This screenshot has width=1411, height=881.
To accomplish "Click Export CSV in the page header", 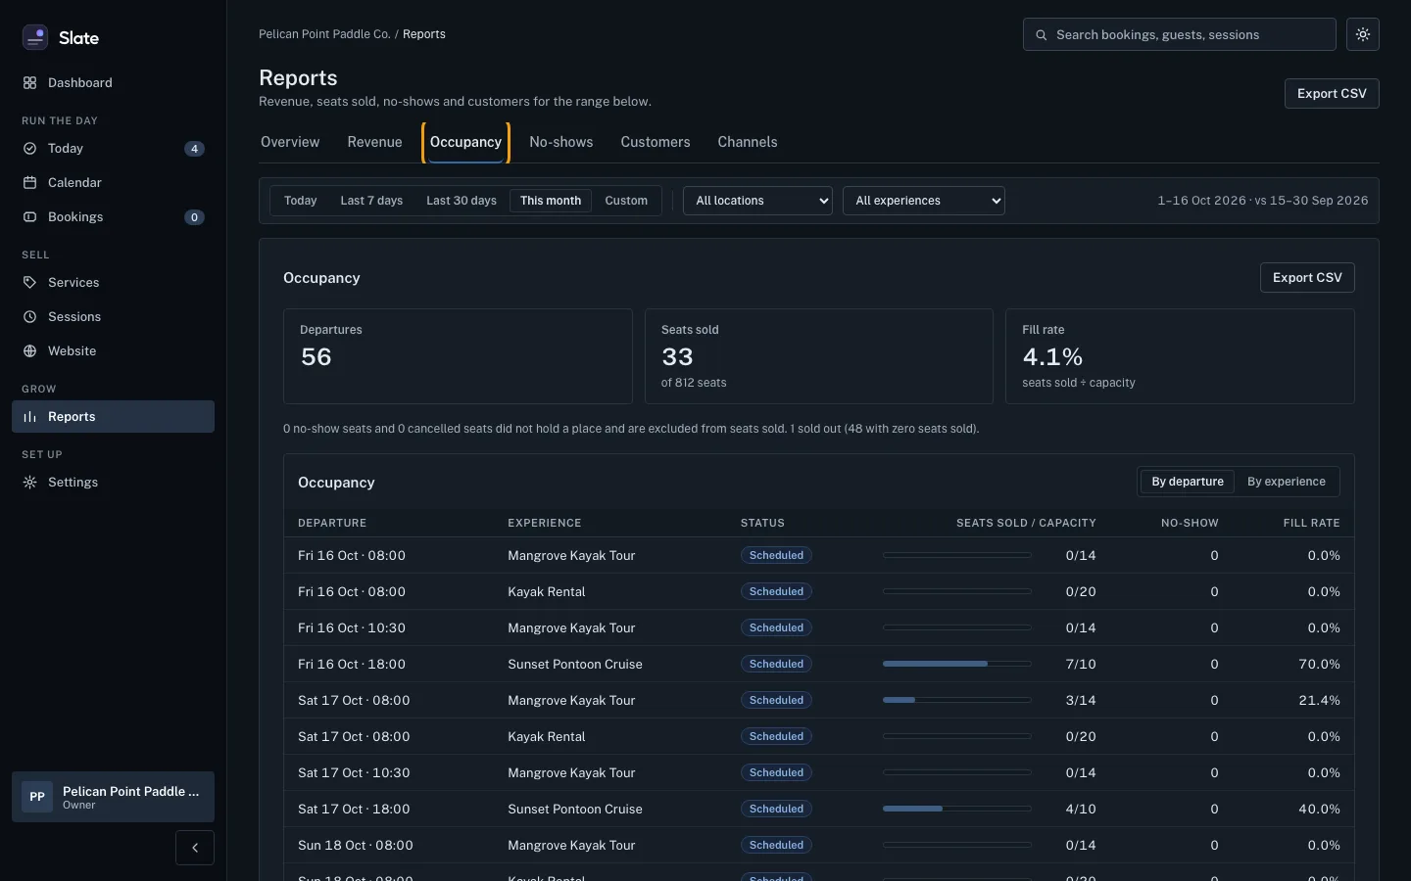I will pos(1332,94).
